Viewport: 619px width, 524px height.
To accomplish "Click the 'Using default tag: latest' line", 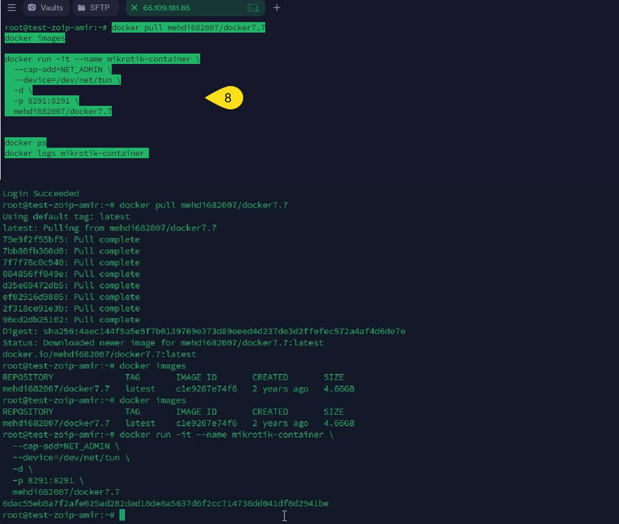I will click(66, 216).
